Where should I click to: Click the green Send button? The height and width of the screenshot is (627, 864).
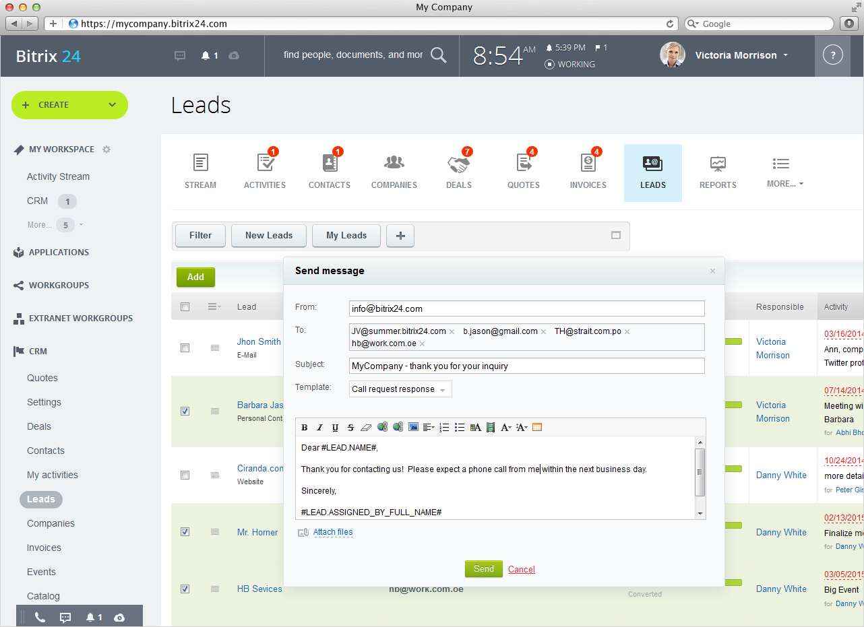coord(483,569)
